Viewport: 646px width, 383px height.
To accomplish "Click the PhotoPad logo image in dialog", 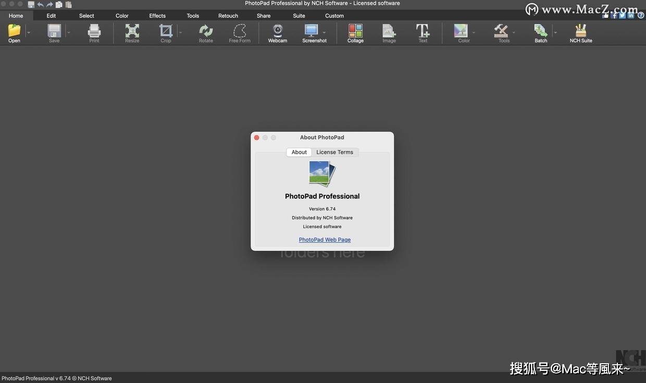I will click(x=322, y=173).
